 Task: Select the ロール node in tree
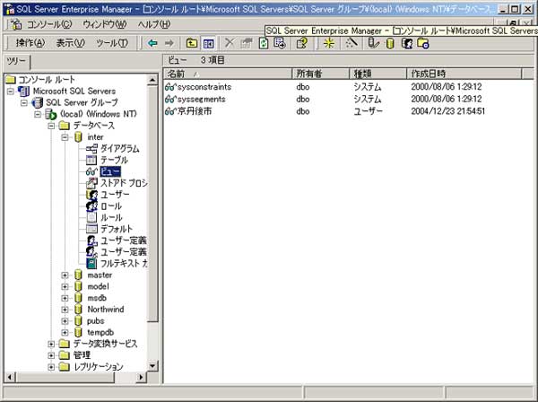click(111, 206)
